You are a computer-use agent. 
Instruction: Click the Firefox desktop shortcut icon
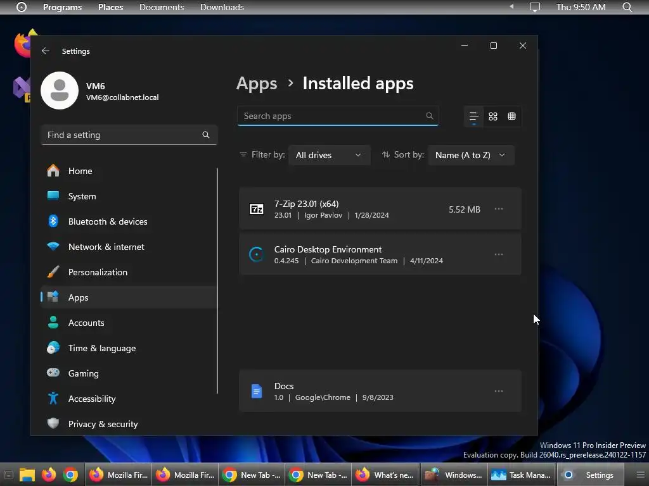click(x=22, y=43)
